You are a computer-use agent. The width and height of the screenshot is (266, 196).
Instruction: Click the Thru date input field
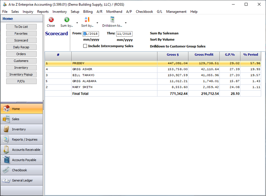(x=124, y=34)
